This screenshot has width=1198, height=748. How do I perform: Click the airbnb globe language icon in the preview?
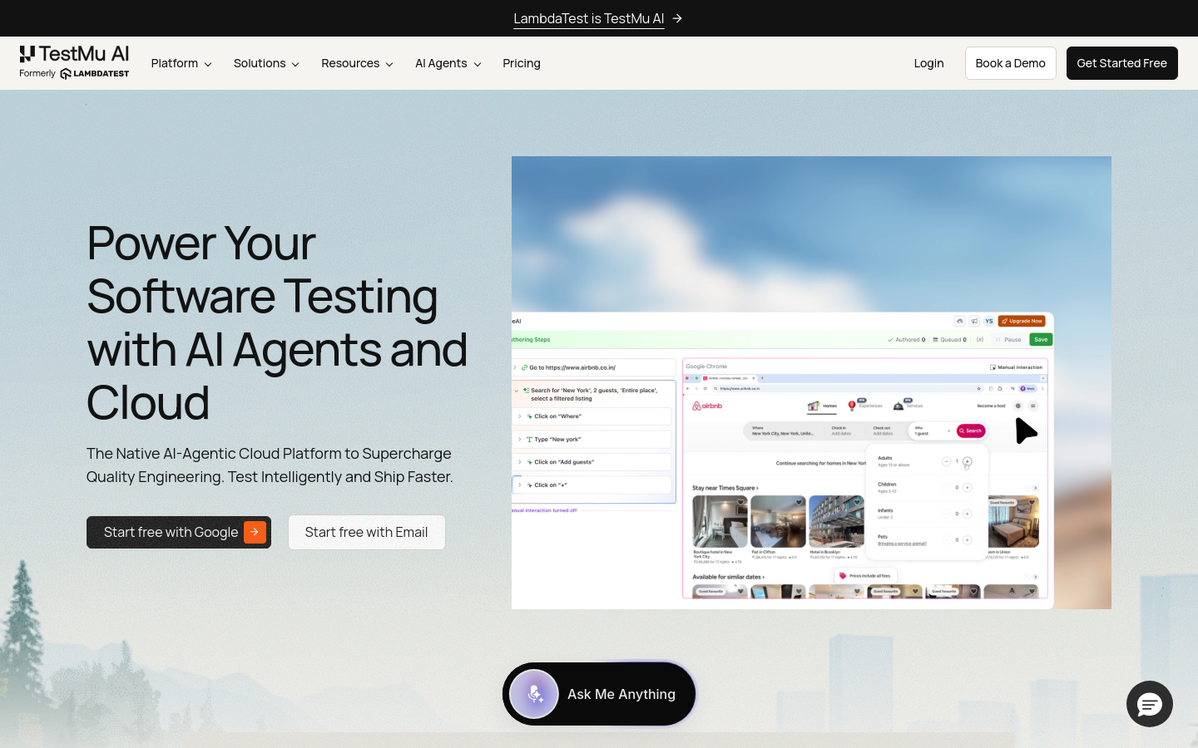point(1018,406)
